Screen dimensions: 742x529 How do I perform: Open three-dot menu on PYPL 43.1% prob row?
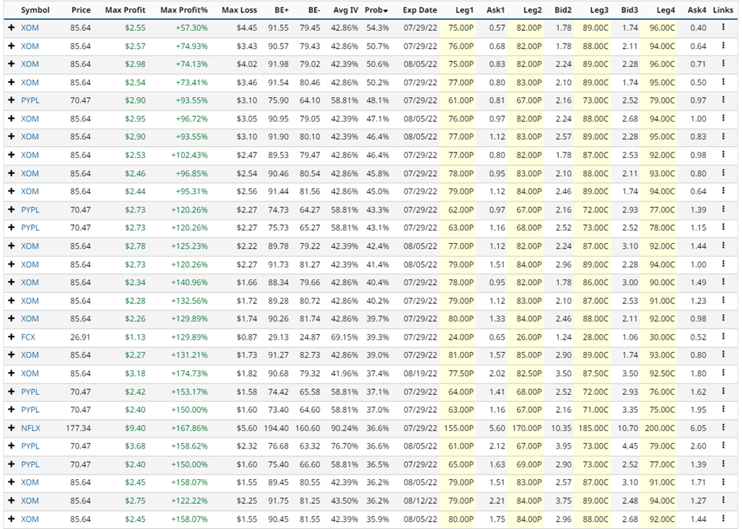(x=723, y=227)
